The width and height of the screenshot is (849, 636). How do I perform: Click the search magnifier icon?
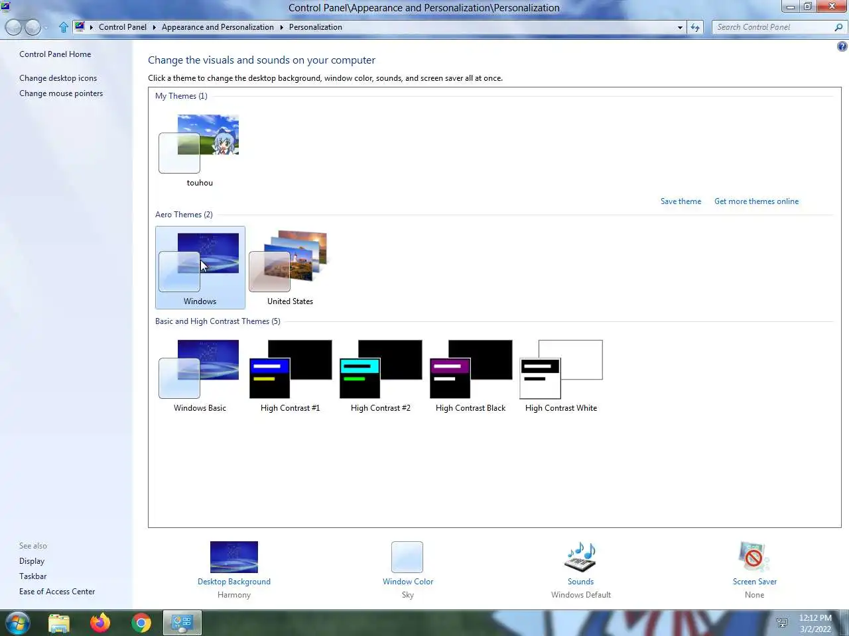pos(838,27)
